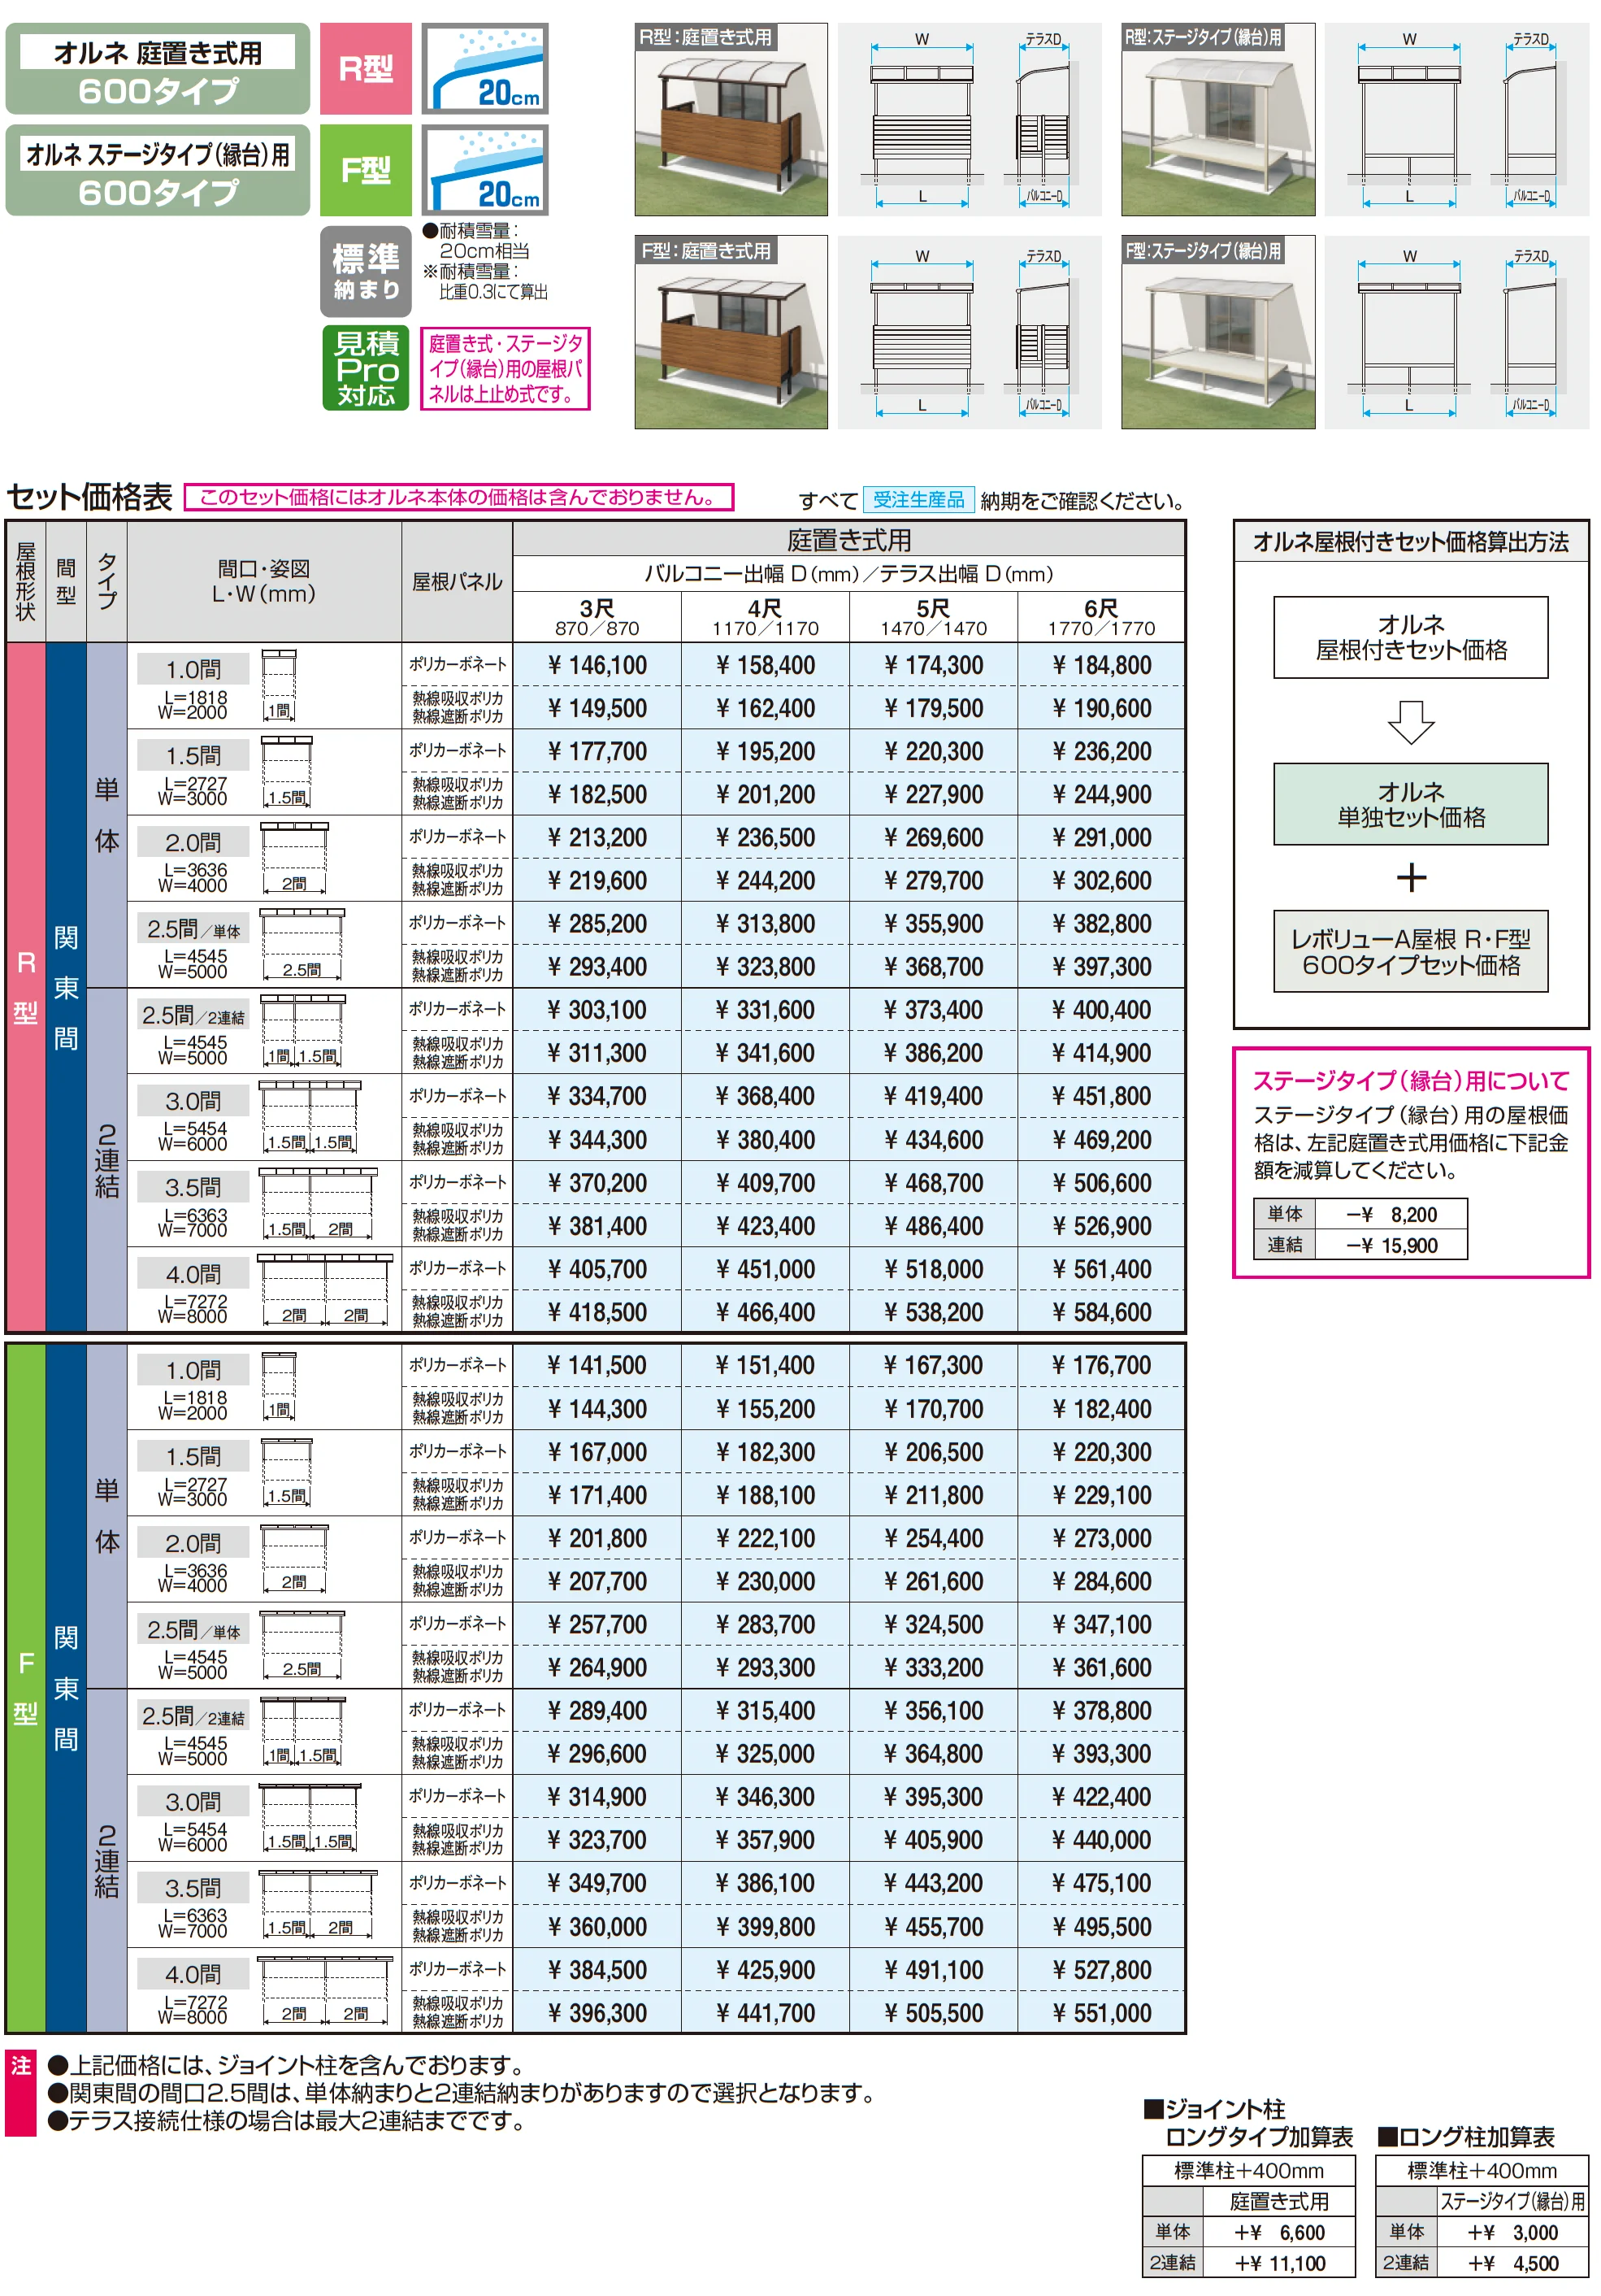1601x2296 pixels.
Task: Click the レボリューA屋根 R・F型 600タイプセット価格 box
Action: (1410, 951)
